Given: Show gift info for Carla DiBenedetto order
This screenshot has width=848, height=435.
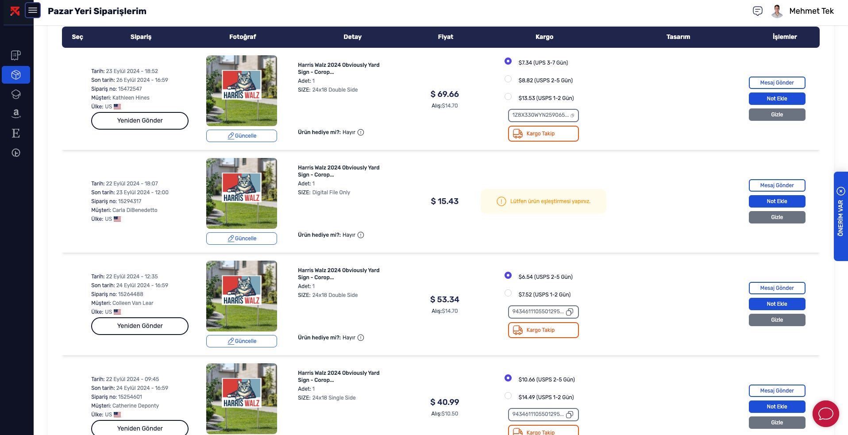Looking at the screenshot, I should (x=361, y=235).
